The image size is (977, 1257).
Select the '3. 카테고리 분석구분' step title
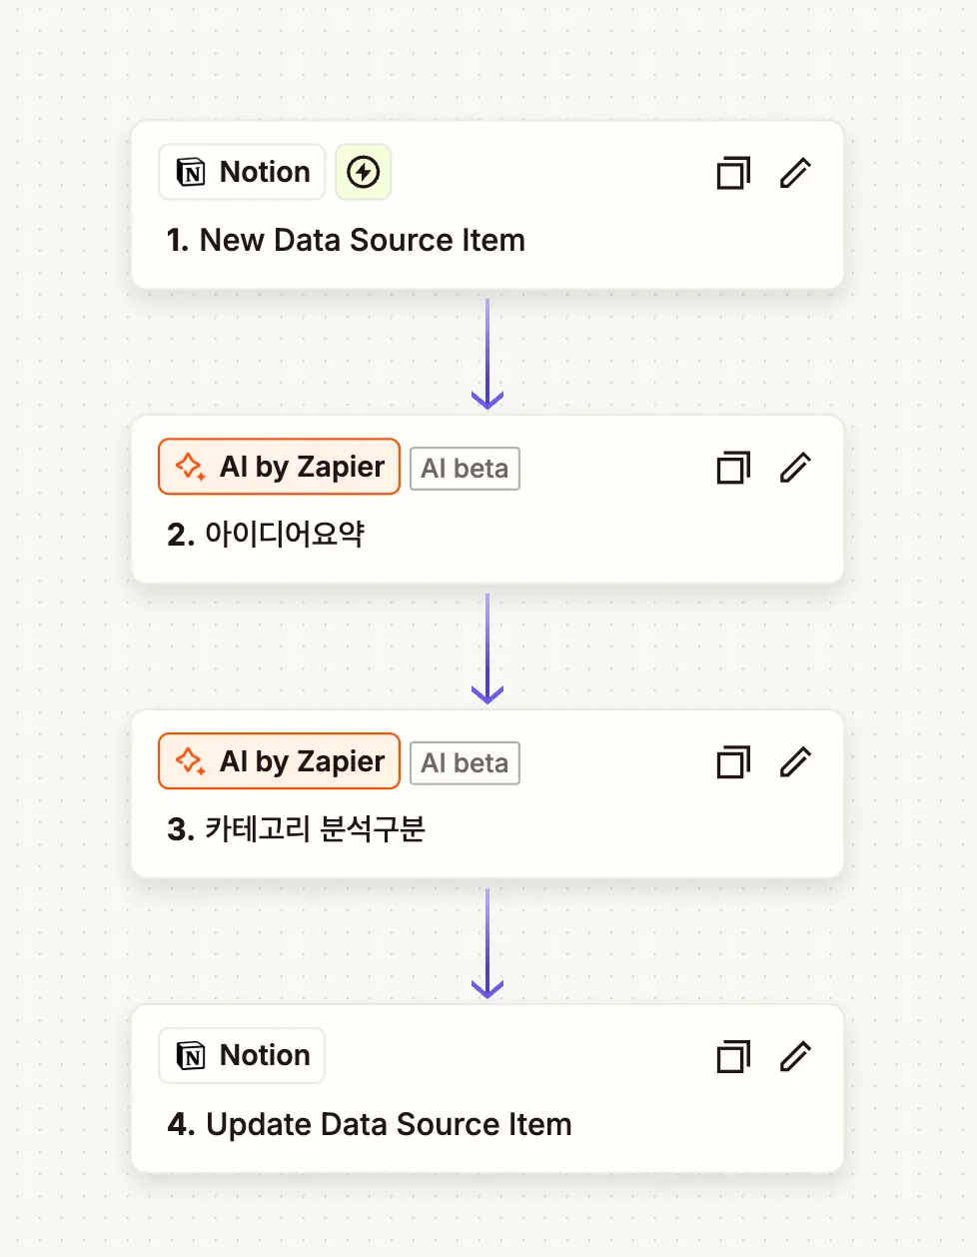coord(297,829)
